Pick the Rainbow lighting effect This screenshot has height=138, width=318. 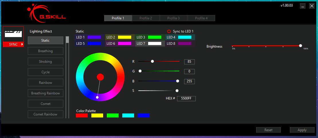(46, 82)
